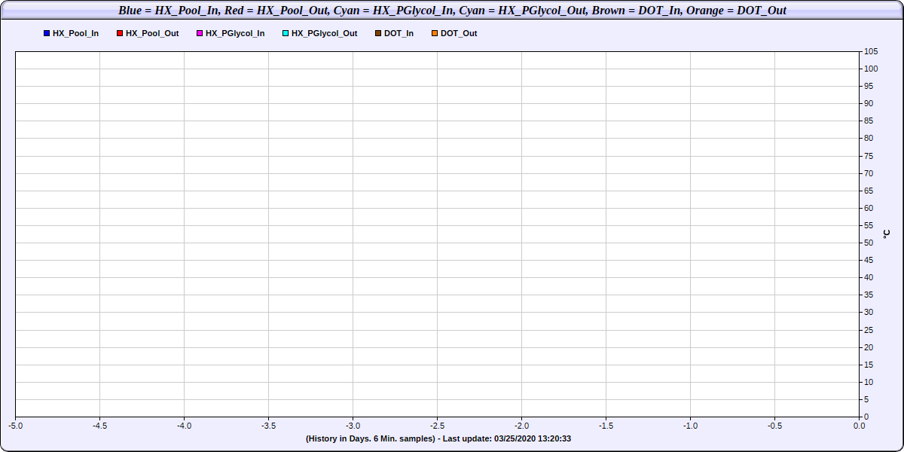The width and height of the screenshot is (904, 452).
Task: Toggle the DOT_Out series label
Action: 459,33
